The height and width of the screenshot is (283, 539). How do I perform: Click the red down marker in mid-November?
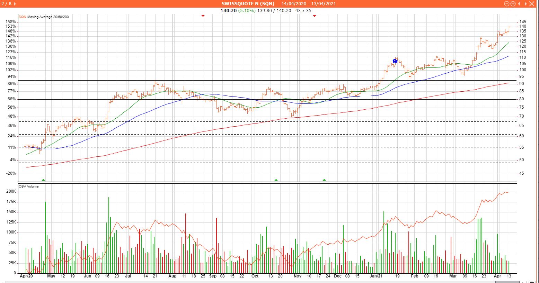point(315,16)
